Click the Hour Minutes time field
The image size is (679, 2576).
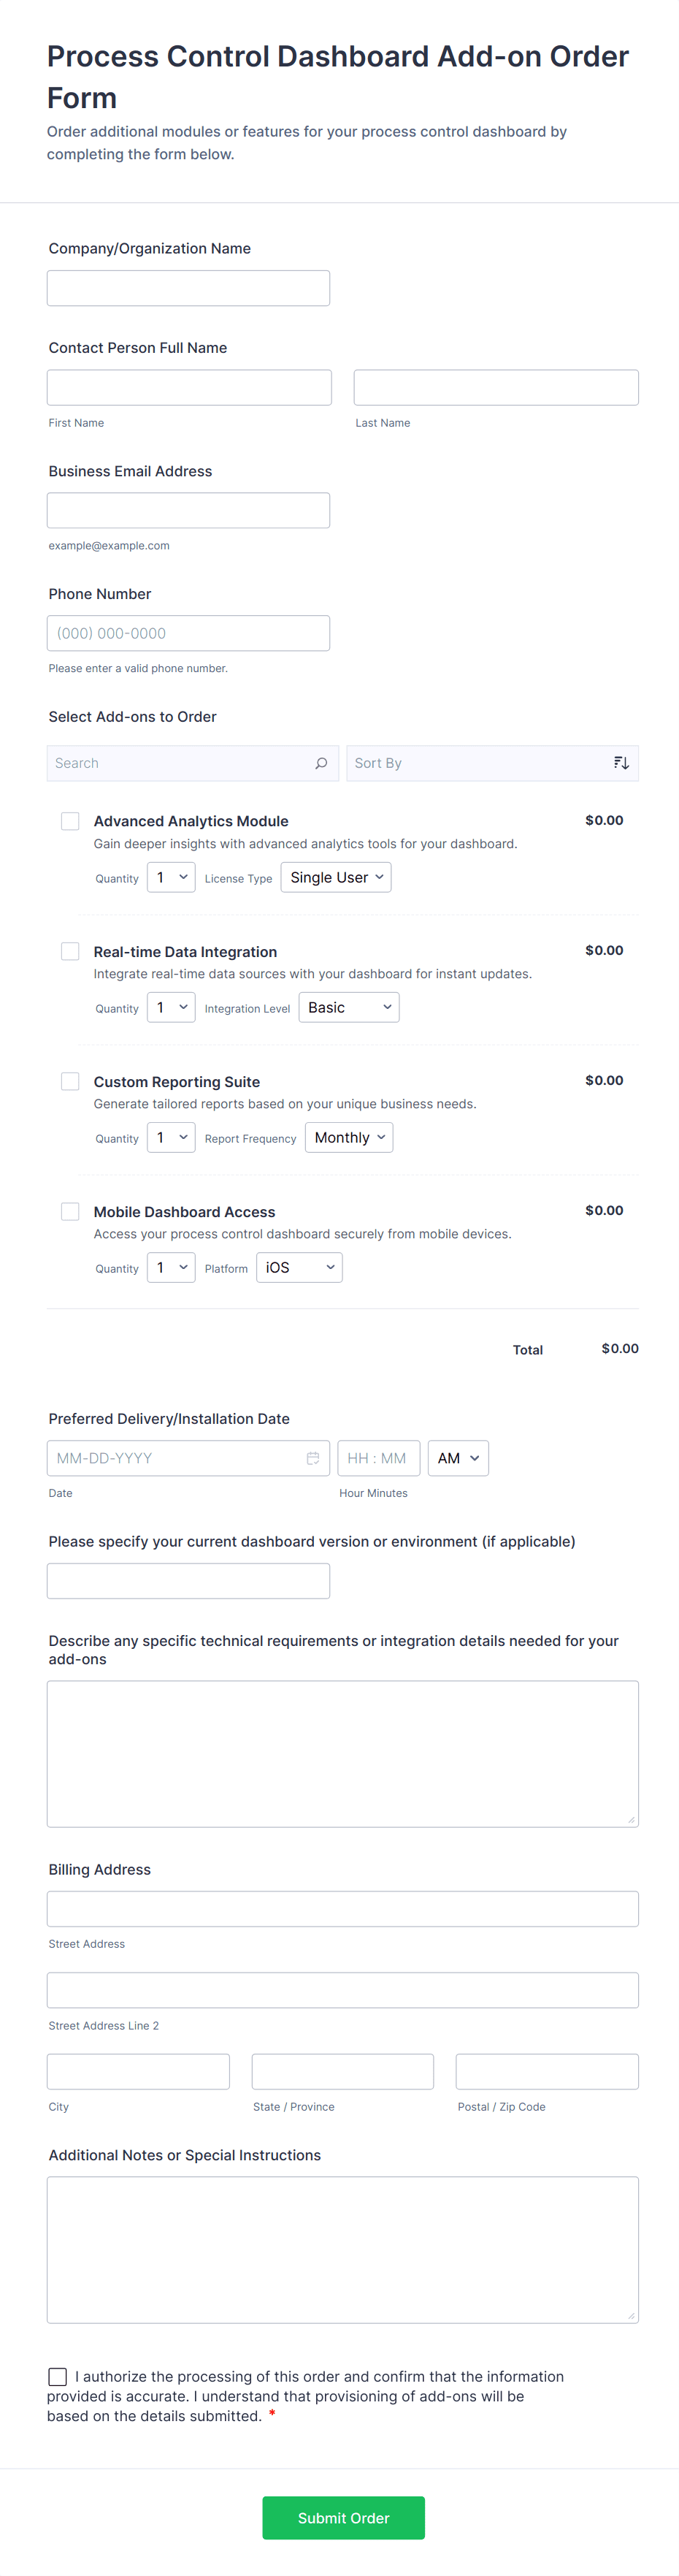click(x=378, y=1458)
